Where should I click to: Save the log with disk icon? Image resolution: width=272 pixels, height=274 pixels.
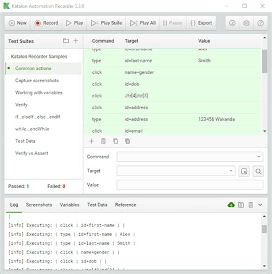[x=241, y=205]
